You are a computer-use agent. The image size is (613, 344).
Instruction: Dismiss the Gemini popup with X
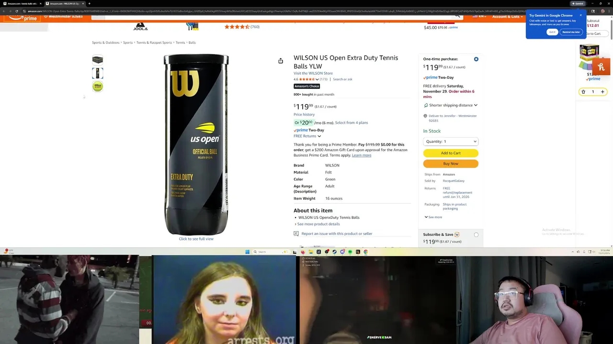point(580,15)
